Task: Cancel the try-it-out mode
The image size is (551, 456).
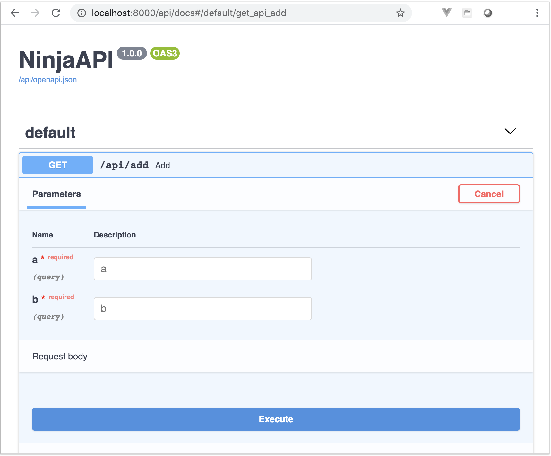Action: click(x=489, y=194)
